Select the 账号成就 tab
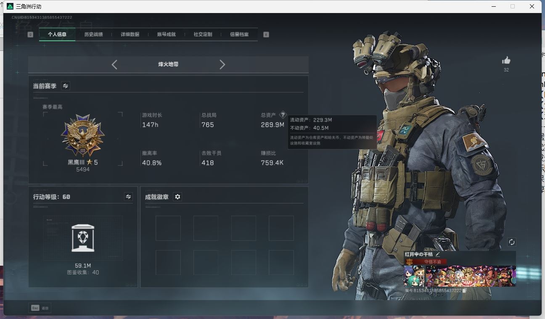545x319 pixels. [166, 34]
